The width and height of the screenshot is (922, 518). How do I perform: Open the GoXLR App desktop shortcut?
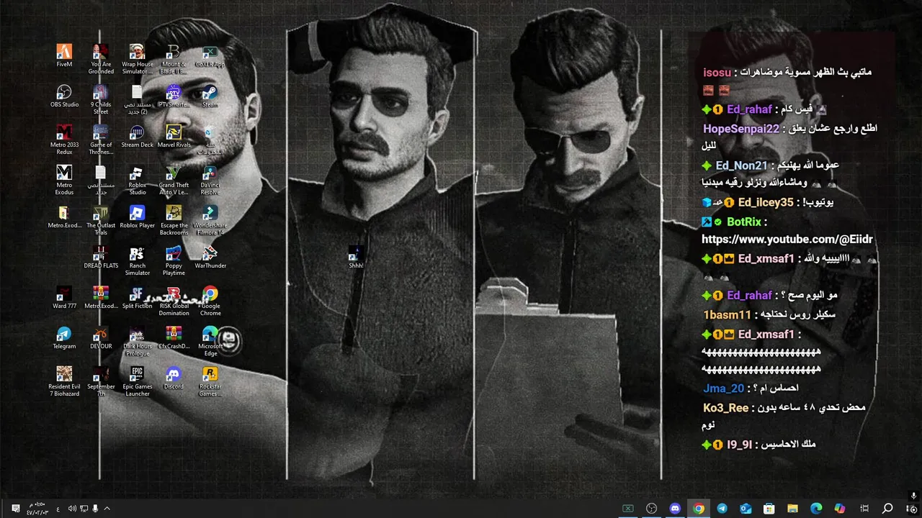(x=210, y=57)
